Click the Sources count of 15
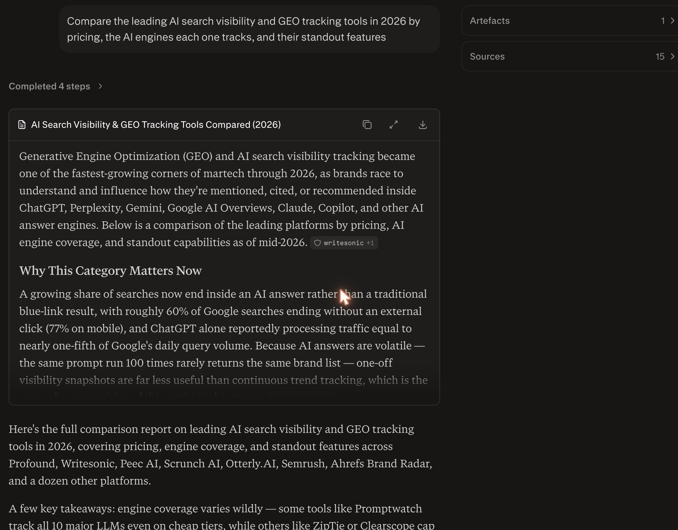 pyautogui.click(x=660, y=57)
